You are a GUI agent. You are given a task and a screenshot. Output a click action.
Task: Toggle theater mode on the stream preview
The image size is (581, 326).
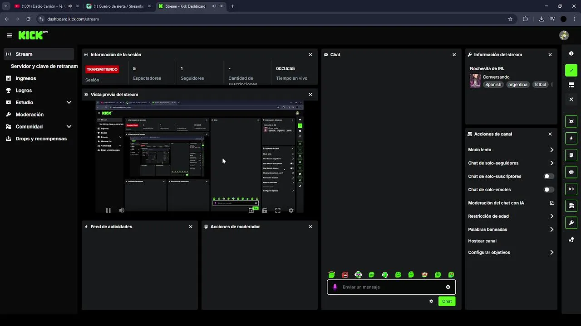pyautogui.click(x=264, y=210)
